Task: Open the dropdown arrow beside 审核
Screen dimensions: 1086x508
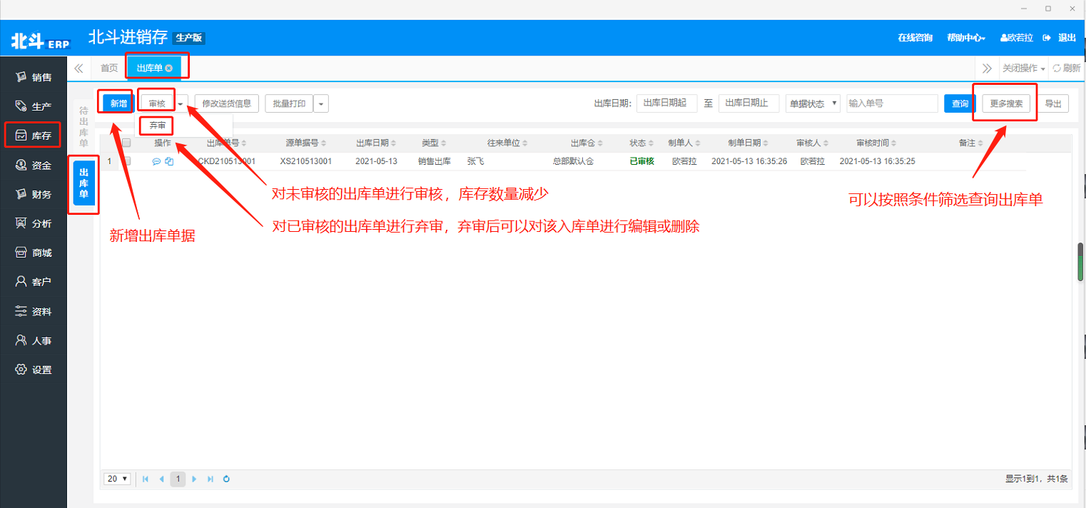Action: (x=181, y=104)
